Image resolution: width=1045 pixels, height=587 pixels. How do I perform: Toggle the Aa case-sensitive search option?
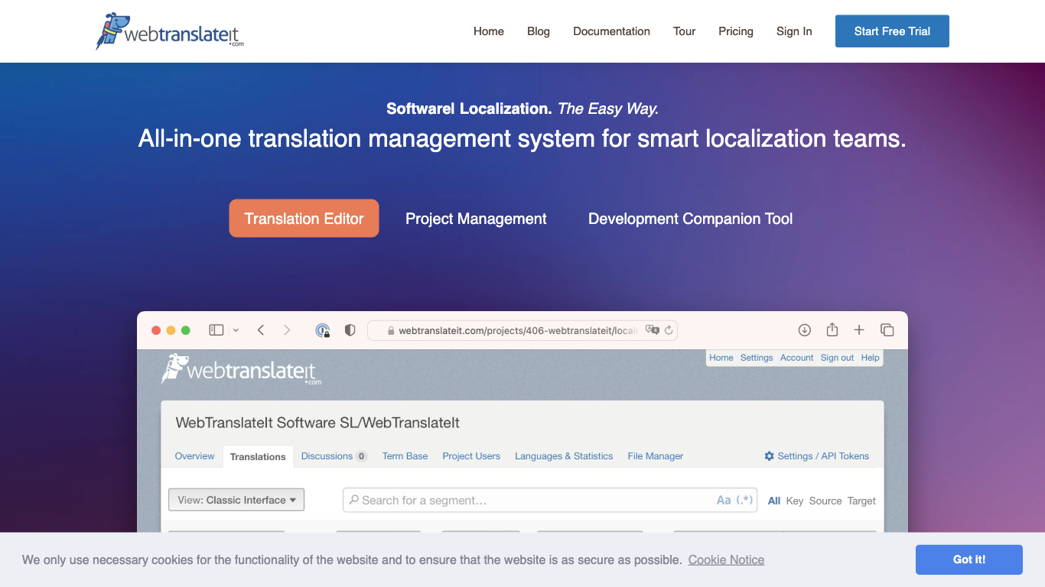click(724, 500)
